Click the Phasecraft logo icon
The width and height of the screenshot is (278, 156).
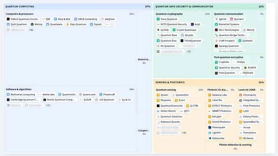tap(101, 94)
